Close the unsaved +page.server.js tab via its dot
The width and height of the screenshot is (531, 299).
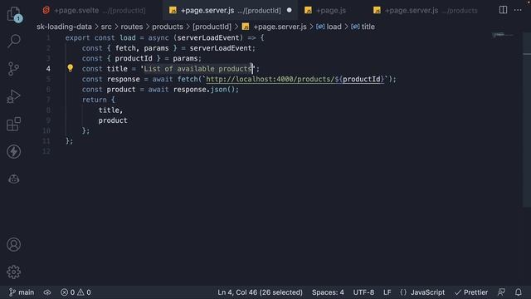[x=290, y=10]
